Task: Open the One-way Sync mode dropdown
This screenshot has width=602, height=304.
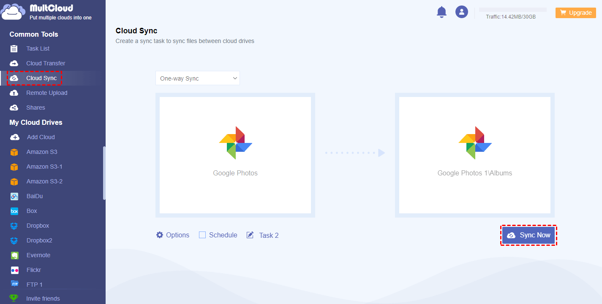Action: coord(198,78)
